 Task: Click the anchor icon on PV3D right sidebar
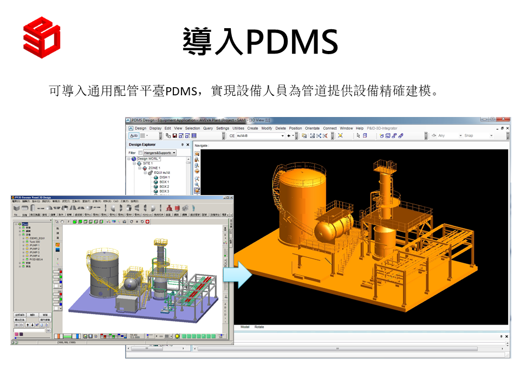click(225, 229)
